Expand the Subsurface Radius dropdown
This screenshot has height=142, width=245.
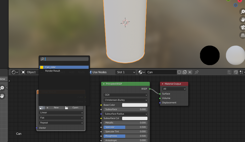[x=126, y=114]
